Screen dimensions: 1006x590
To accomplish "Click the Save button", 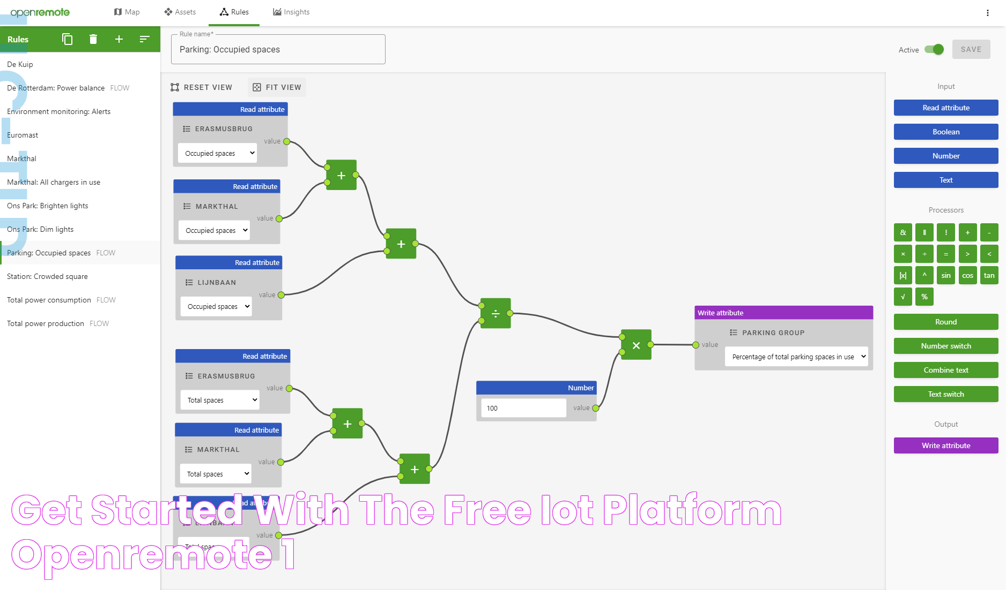I will pyautogui.click(x=971, y=49).
